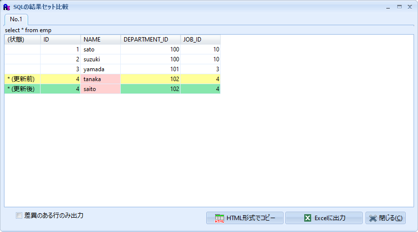Click the DEPARTMENT_ID column header
The image size is (418, 232).
pyautogui.click(x=150, y=40)
